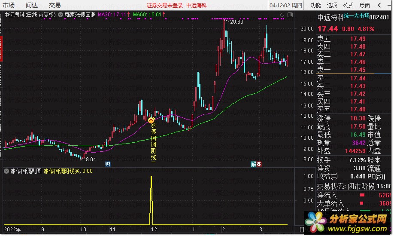
Task: Click the low price label 8.04
Action: pos(91,159)
